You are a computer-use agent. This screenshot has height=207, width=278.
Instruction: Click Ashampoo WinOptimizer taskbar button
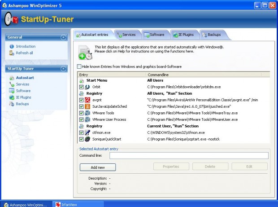click(x=26, y=204)
